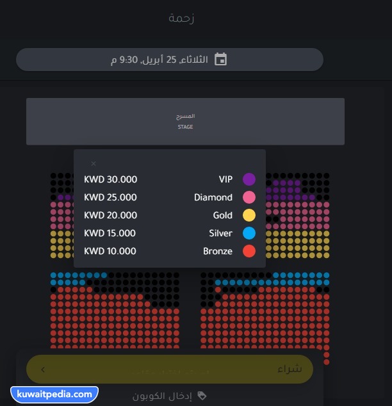This screenshot has height=406, width=392.
Task: Select the first blue Silver seat, left block
Action: click(x=53, y=275)
